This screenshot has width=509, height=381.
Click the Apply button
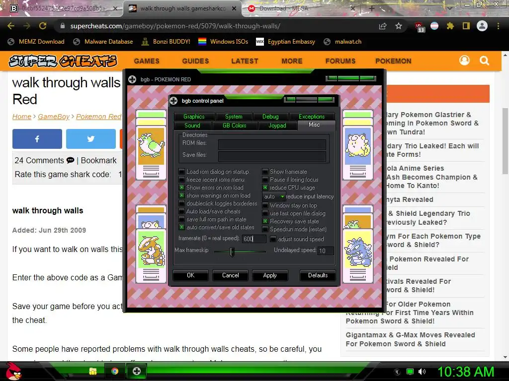tap(270, 275)
